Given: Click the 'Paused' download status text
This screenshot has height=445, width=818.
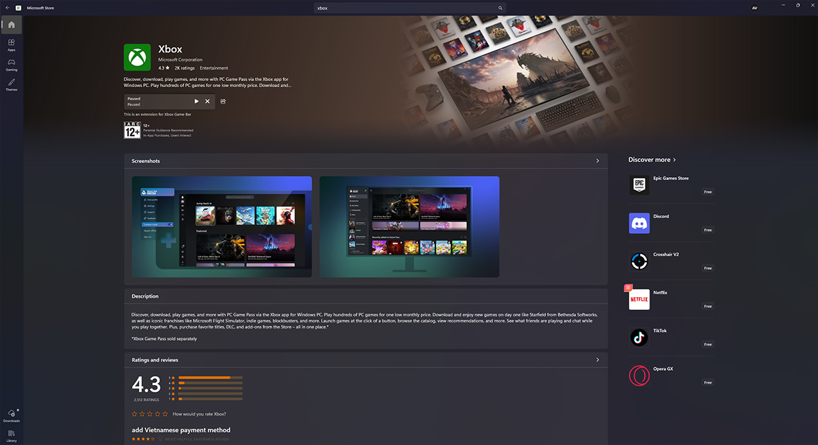Looking at the screenshot, I should tap(134, 99).
